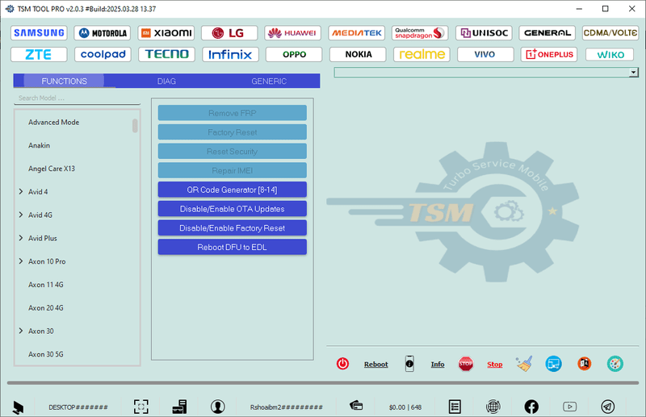Image resolution: width=646 pixels, height=417 pixels.
Task: Click the Info text link
Action: point(438,365)
